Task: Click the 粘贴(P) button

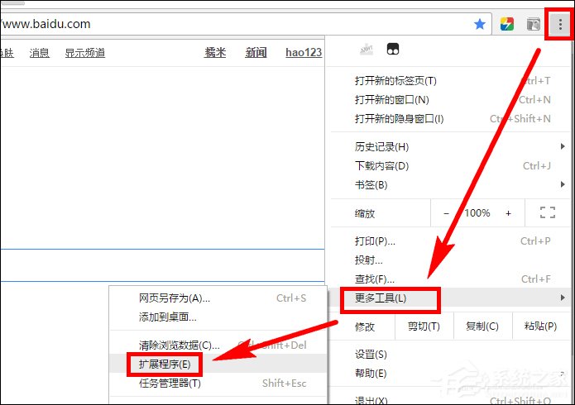Action: click(x=541, y=326)
